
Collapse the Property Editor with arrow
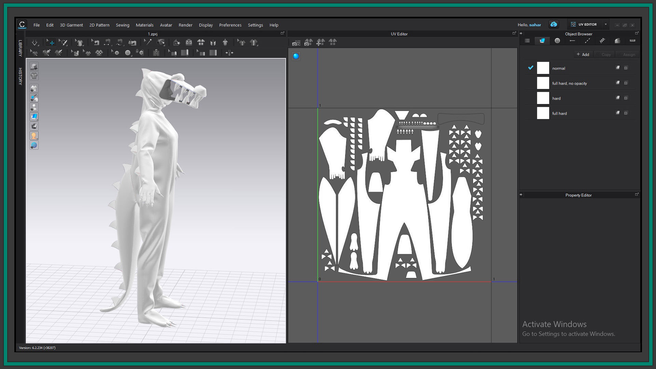[521, 195]
